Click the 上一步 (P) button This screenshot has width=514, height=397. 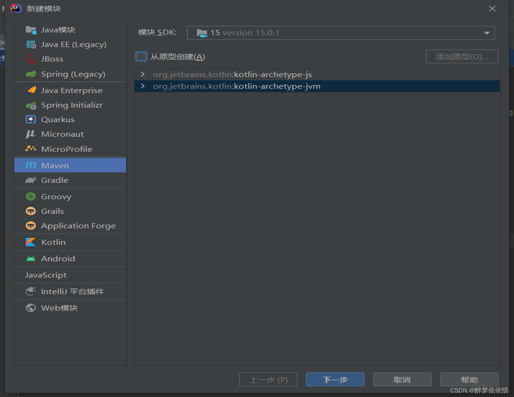[268, 379]
